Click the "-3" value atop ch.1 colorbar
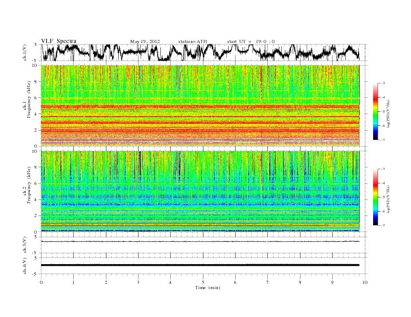 click(x=382, y=83)
